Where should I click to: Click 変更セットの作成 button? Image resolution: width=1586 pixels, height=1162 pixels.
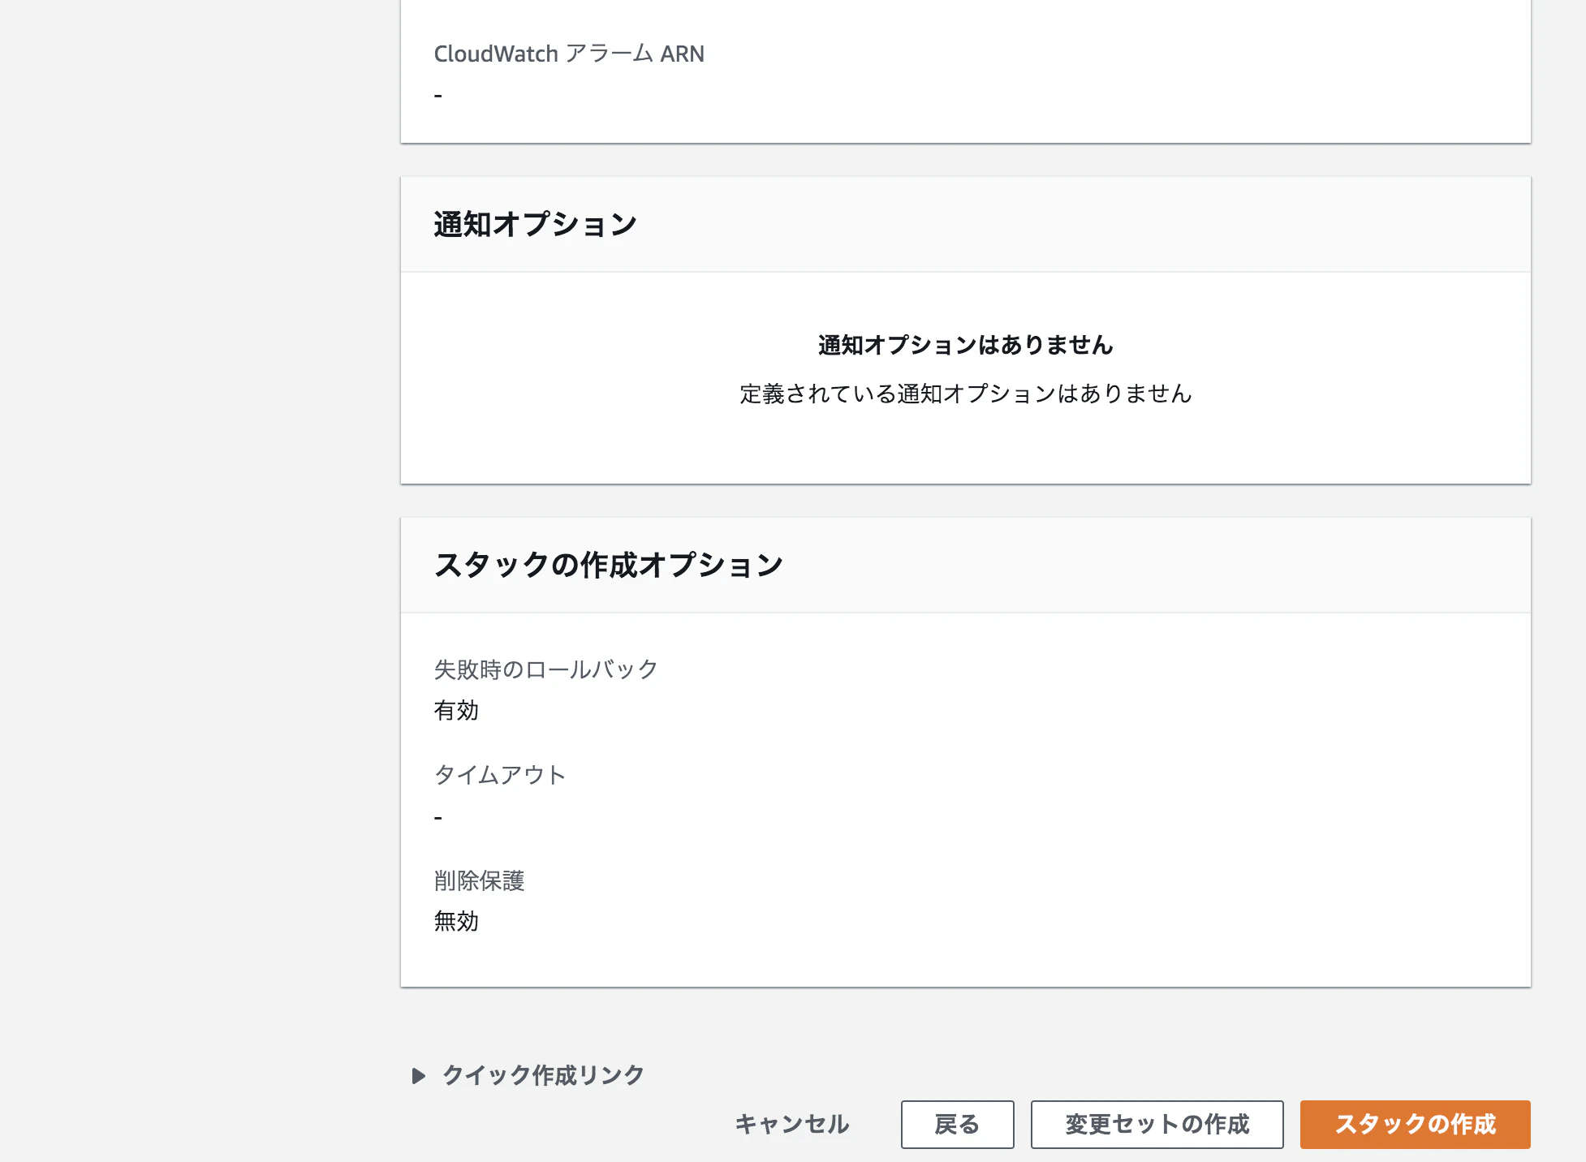[1157, 1124]
